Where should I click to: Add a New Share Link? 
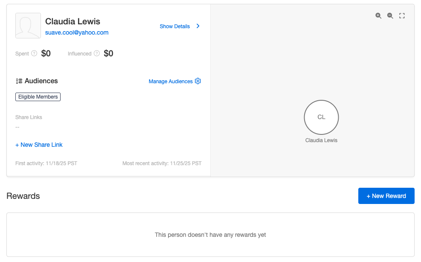[x=39, y=145]
